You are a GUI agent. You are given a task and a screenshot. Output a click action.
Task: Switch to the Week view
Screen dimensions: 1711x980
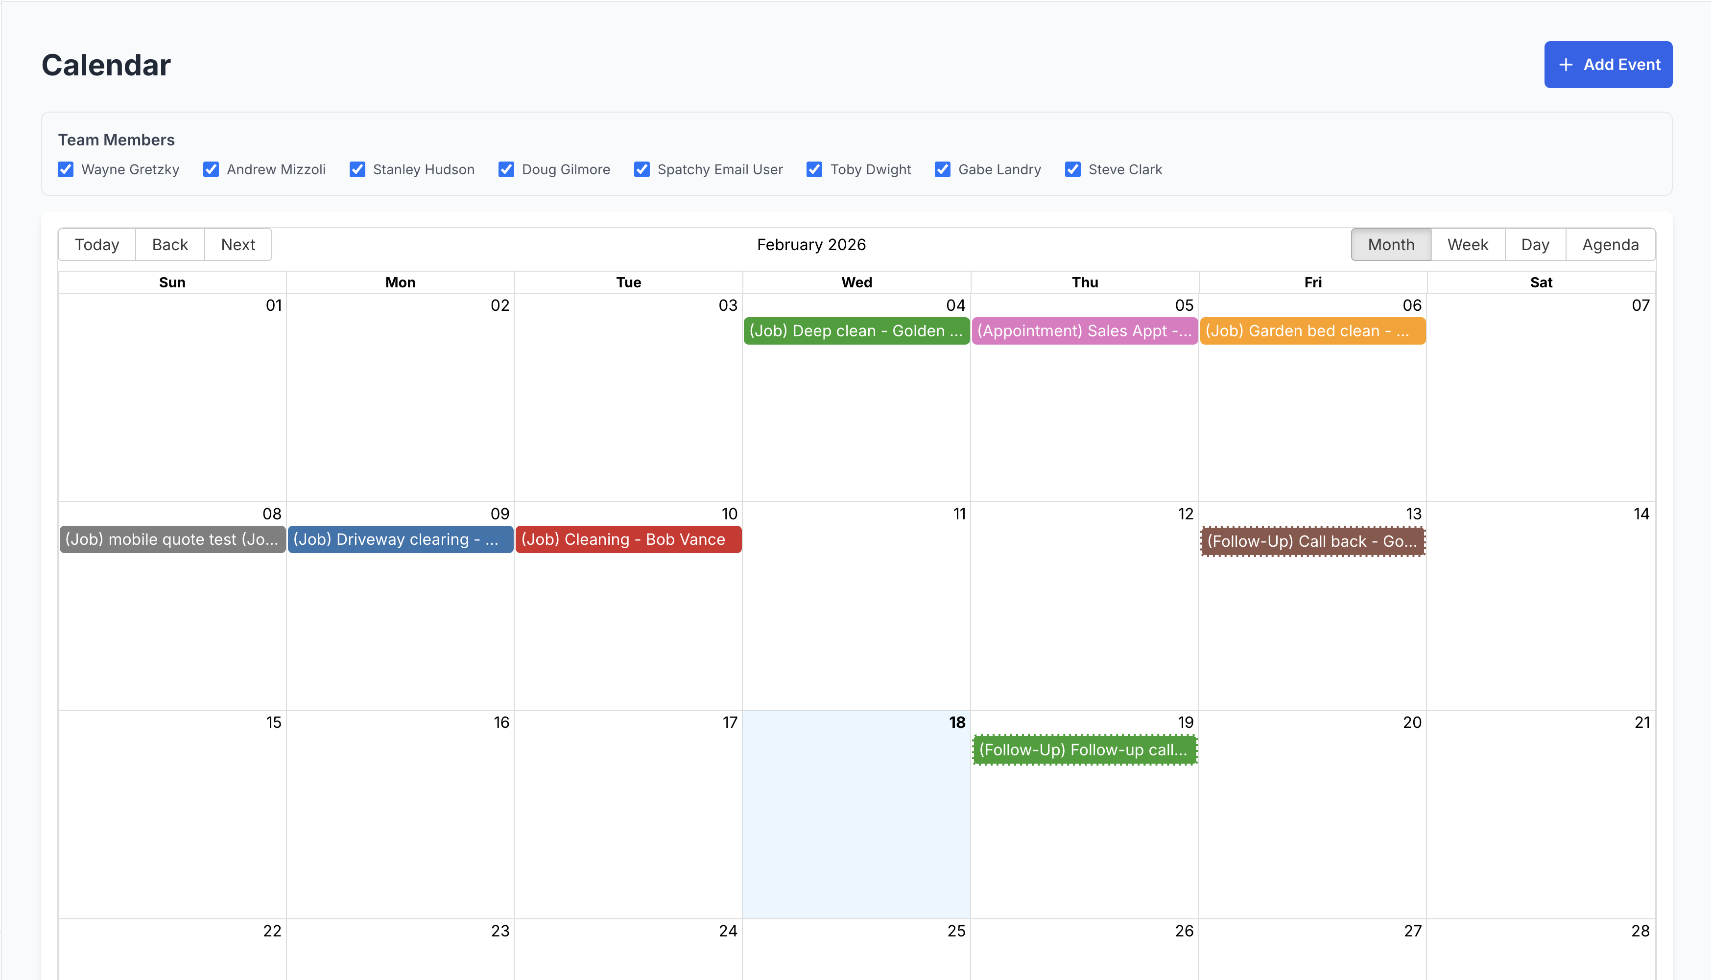[x=1467, y=244]
